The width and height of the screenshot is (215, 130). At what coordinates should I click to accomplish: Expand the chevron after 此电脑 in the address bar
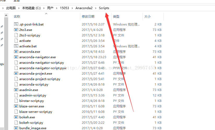19,8
